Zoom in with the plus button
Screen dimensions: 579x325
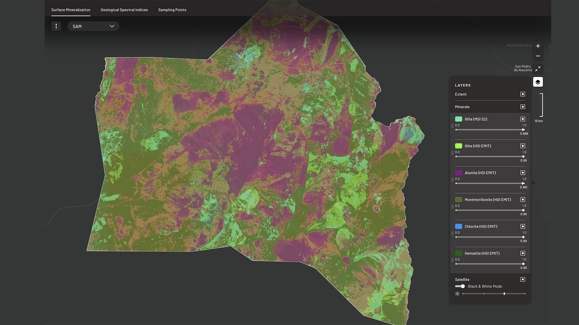coord(538,46)
